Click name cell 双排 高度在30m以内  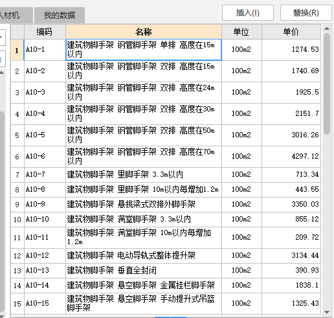[144, 114]
